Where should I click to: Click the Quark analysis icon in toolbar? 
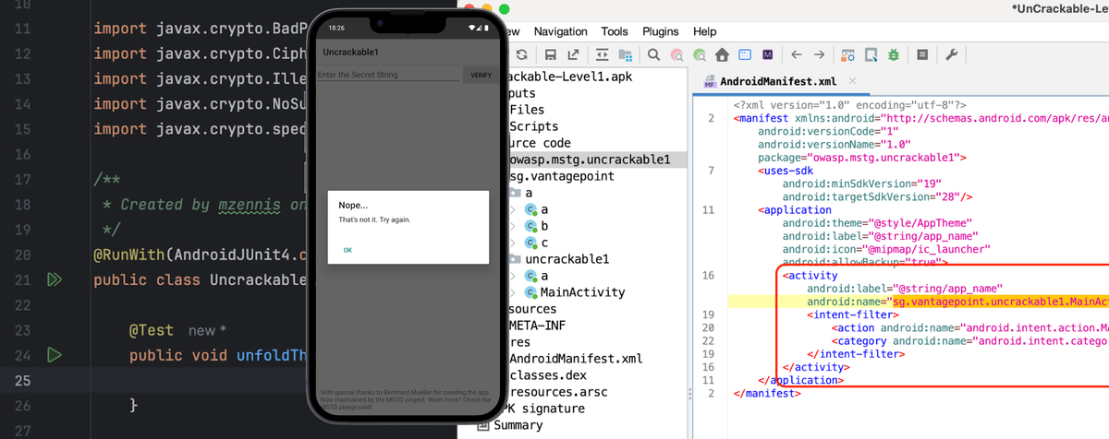point(871,55)
